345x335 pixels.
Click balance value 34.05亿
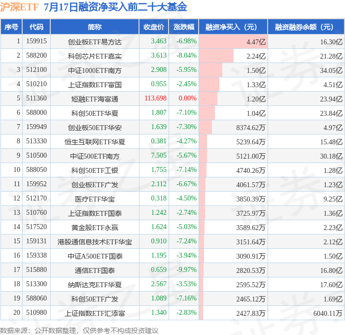(x=331, y=70)
